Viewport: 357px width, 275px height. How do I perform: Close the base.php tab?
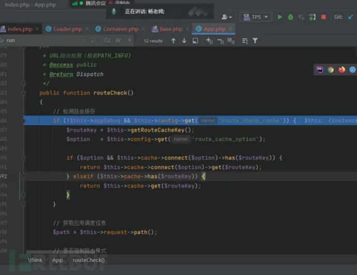point(187,29)
